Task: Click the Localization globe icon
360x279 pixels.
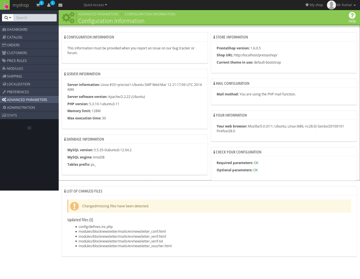Action: click(4, 84)
